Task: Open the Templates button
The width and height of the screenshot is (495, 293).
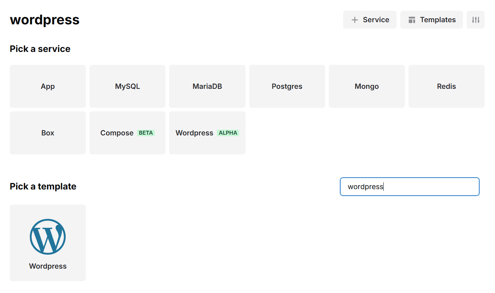Action: 431,20
